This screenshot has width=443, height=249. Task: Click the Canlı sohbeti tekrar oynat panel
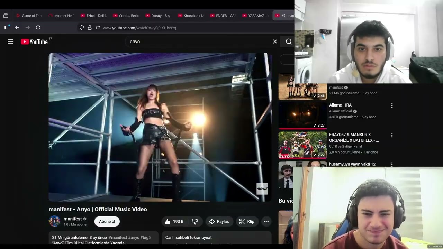click(217, 238)
